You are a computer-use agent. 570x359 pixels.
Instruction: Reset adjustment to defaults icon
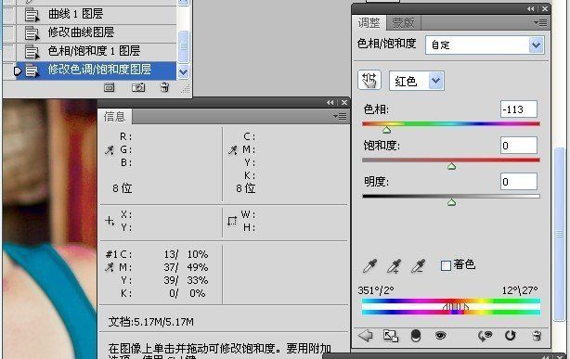[x=511, y=336]
